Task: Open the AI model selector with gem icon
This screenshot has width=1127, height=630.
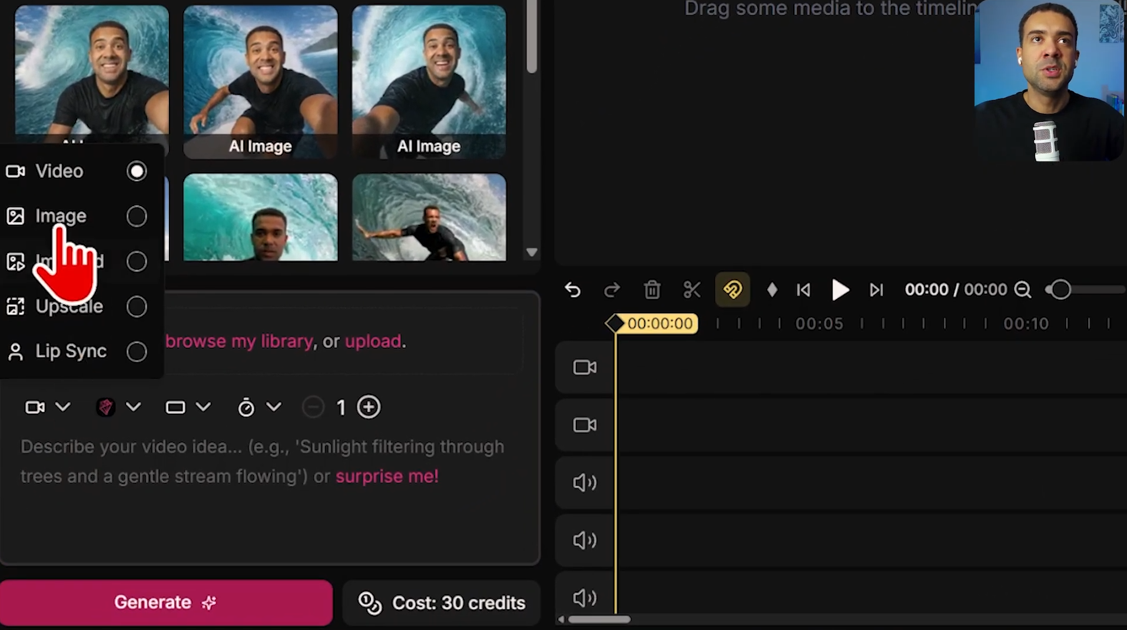Action: 106,407
